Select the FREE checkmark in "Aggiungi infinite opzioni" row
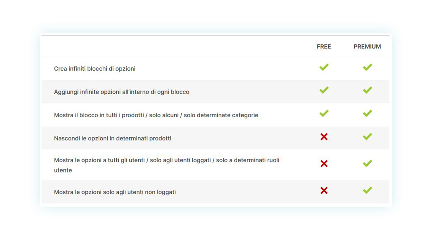This screenshot has width=432, height=244. coord(324,90)
